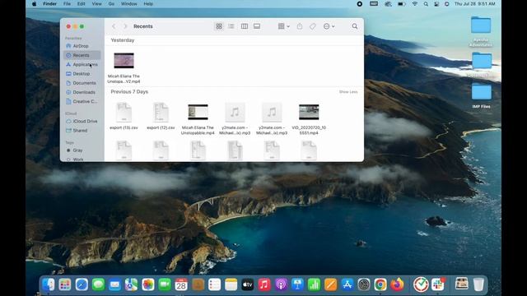Image resolution: width=527 pixels, height=296 pixels.
Task: Open Calendar from the Dock
Action: click(181, 284)
